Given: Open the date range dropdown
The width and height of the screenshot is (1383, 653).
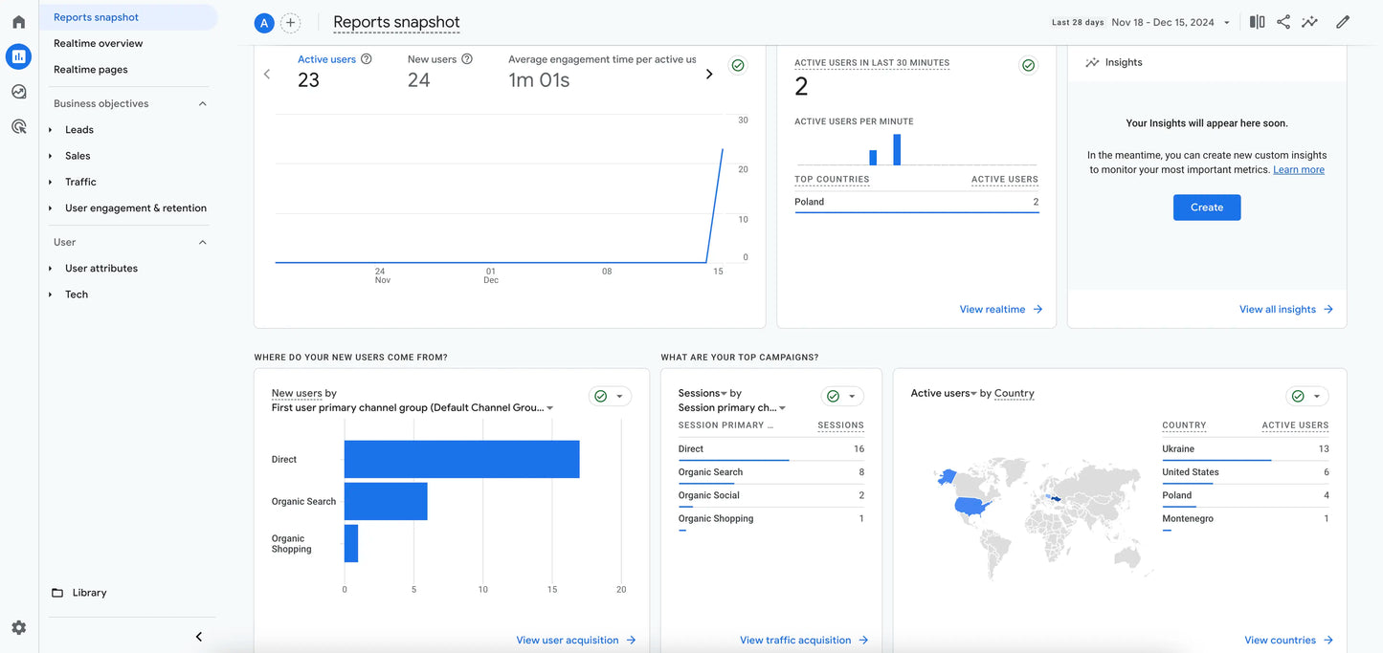Looking at the screenshot, I should 1171,22.
